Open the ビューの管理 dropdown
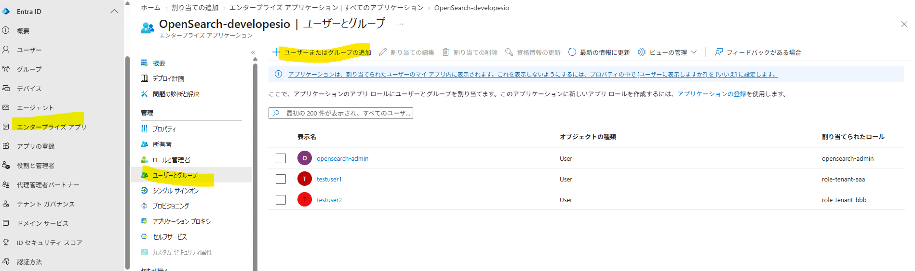 [x=667, y=52]
